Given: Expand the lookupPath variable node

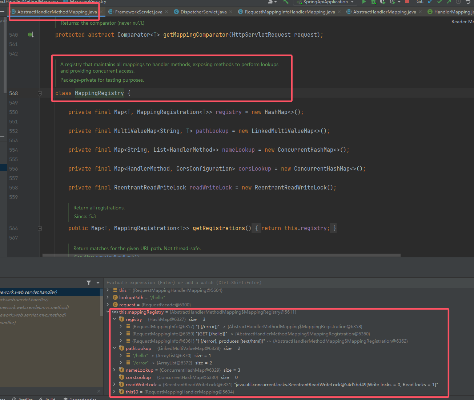Looking at the screenshot, I should pos(108,297).
